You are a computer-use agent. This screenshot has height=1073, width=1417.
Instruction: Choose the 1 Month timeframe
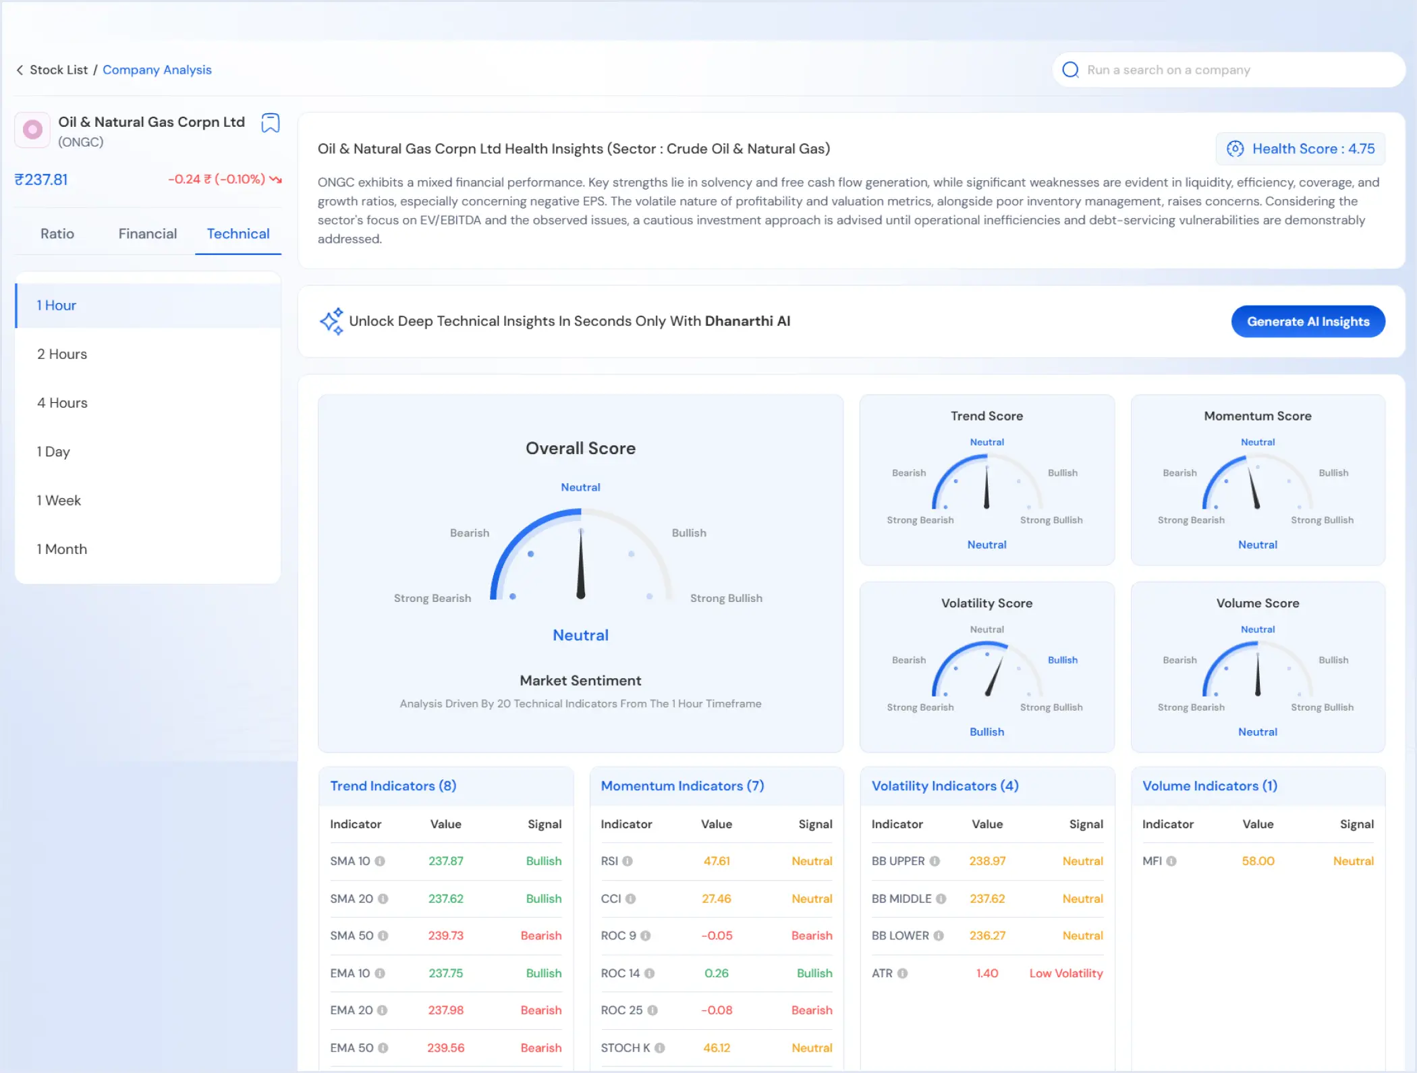pyautogui.click(x=148, y=549)
